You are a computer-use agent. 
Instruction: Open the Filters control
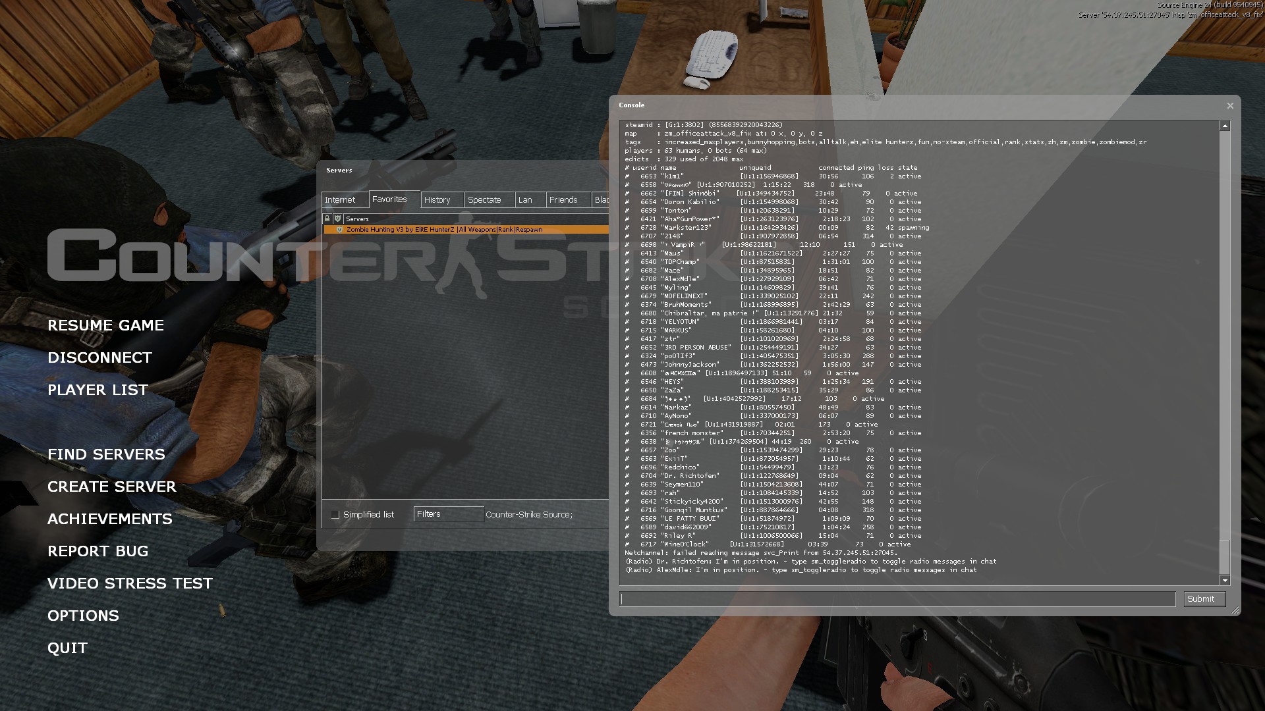449,514
